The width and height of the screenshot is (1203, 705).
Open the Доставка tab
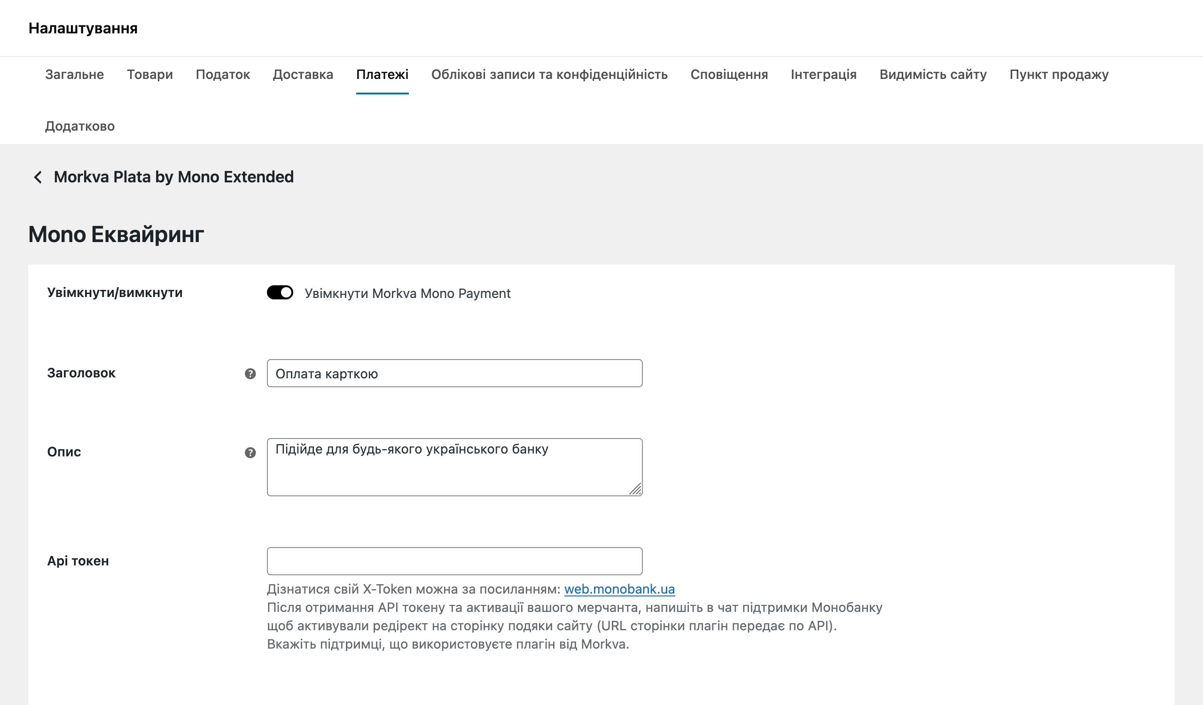point(303,74)
